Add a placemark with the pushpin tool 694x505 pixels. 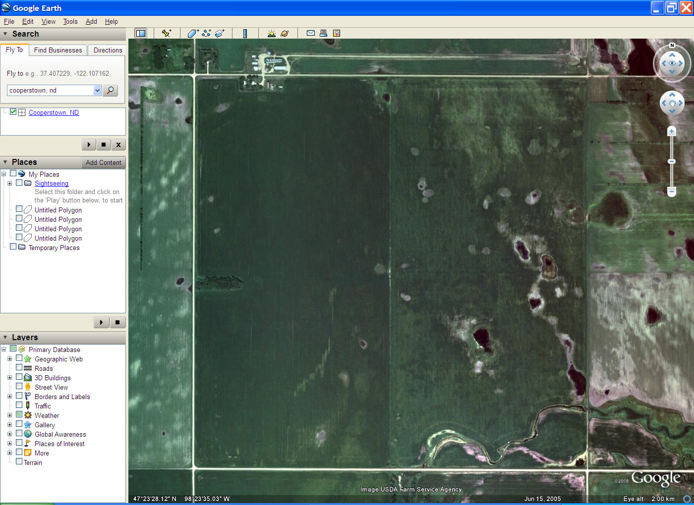click(x=167, y=33)
